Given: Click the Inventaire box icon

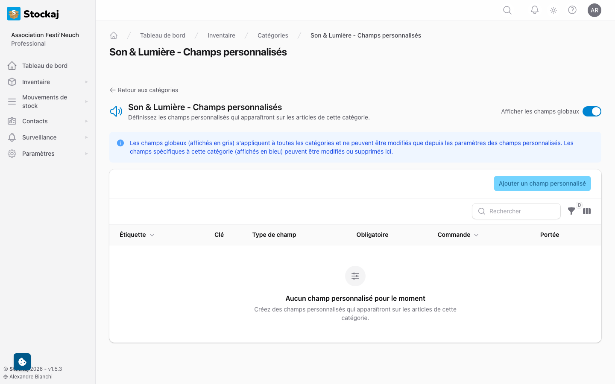Looking at the screenshot, I should coord(12,82).
